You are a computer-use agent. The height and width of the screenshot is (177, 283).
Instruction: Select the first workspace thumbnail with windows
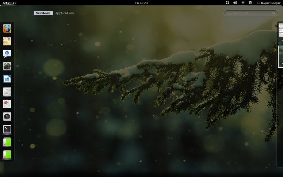pos(280,34)
